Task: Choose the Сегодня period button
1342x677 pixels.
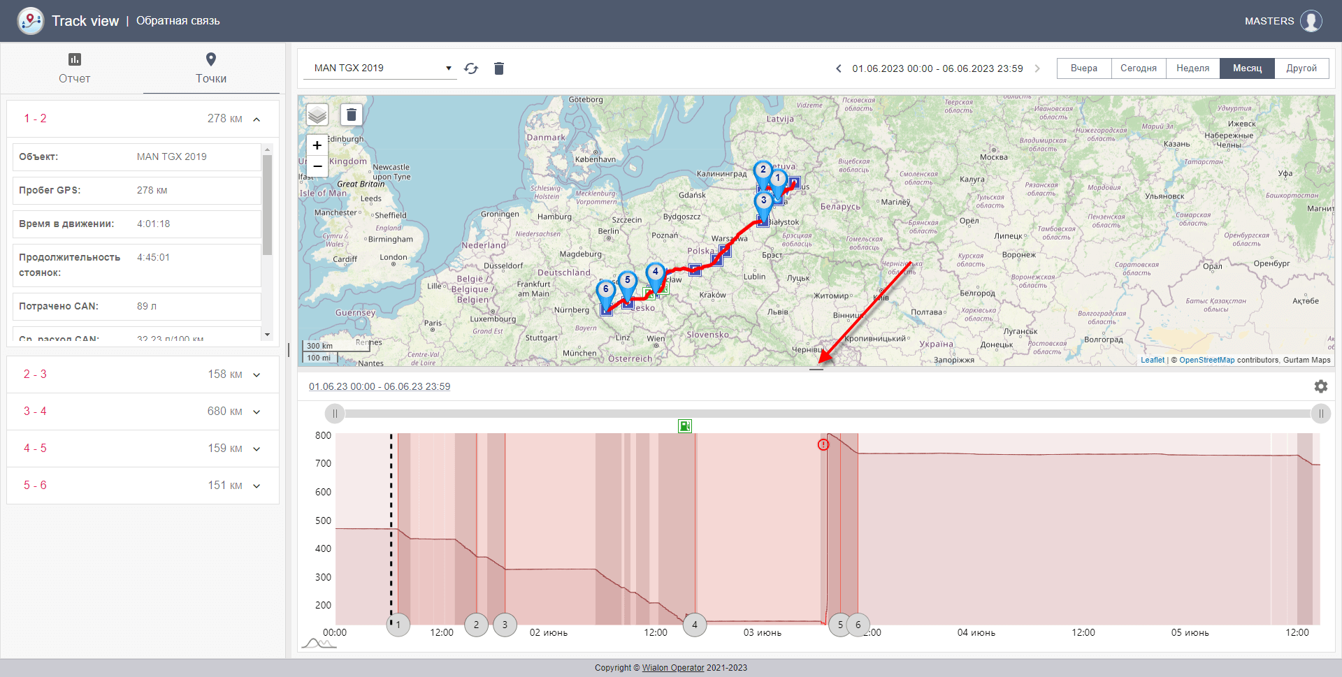Action: [1138, 68]
